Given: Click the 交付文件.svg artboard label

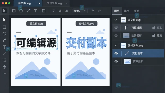Looking at the screenshot, I should tap(87, 24).
